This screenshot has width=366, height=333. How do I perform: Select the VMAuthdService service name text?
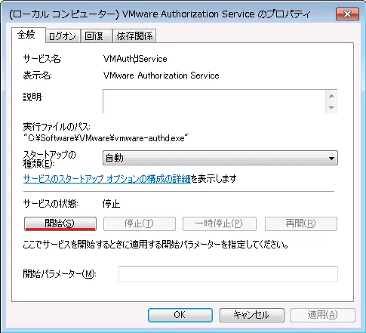coord(135,59)
